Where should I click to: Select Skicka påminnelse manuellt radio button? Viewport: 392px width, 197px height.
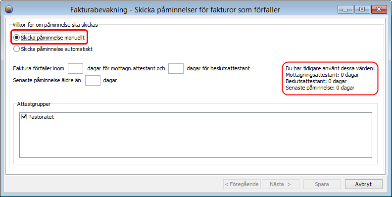(16, 38)
